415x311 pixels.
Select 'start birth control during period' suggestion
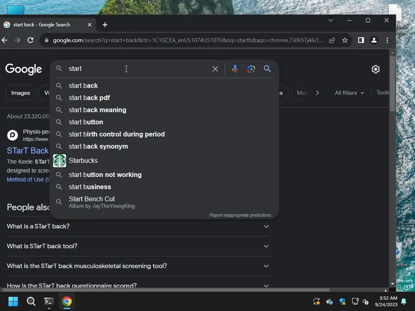[x=165, y=134]
